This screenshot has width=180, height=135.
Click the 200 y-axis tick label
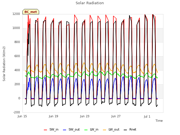[17, 84]
